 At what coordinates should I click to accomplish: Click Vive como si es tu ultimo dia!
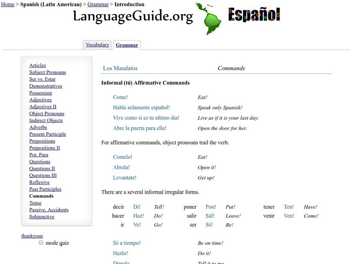[x=146, y=118]
